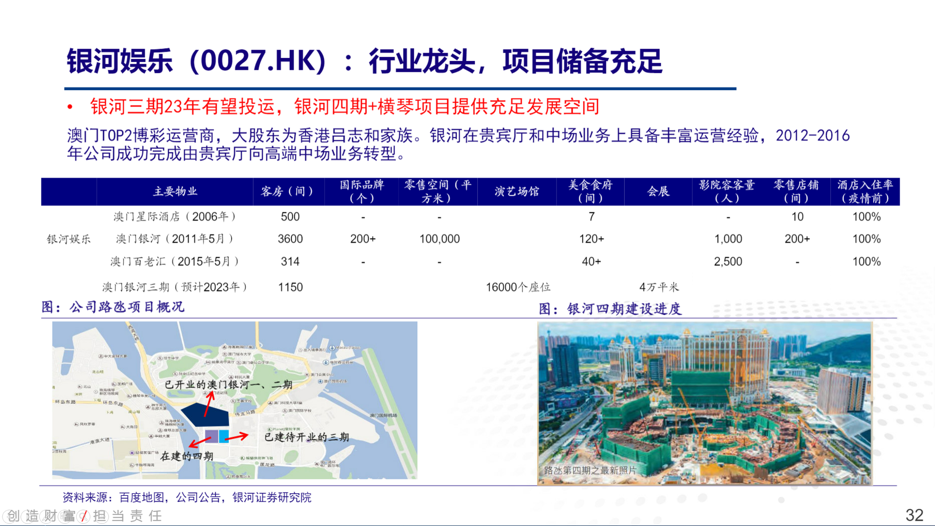Click the cell 16000个座位
The image size is (935, 526).
click(518, 287)
